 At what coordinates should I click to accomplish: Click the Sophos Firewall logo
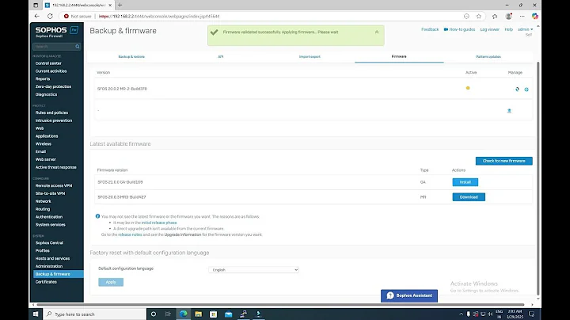[56, 32]
